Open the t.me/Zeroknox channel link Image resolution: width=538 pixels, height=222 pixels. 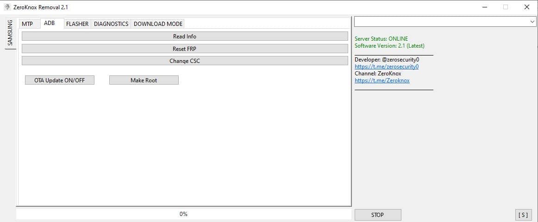pos(382,80)
